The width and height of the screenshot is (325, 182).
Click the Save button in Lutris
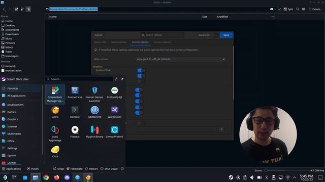pos(226,35)
